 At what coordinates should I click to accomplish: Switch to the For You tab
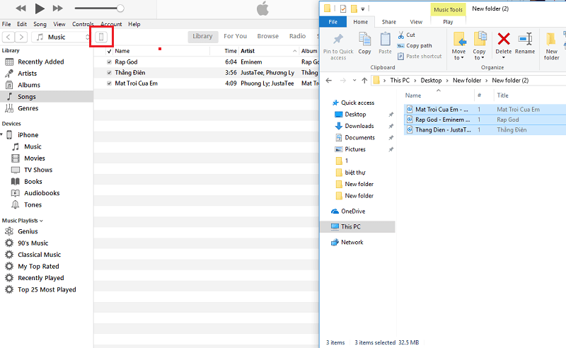[x=236, y=36]
